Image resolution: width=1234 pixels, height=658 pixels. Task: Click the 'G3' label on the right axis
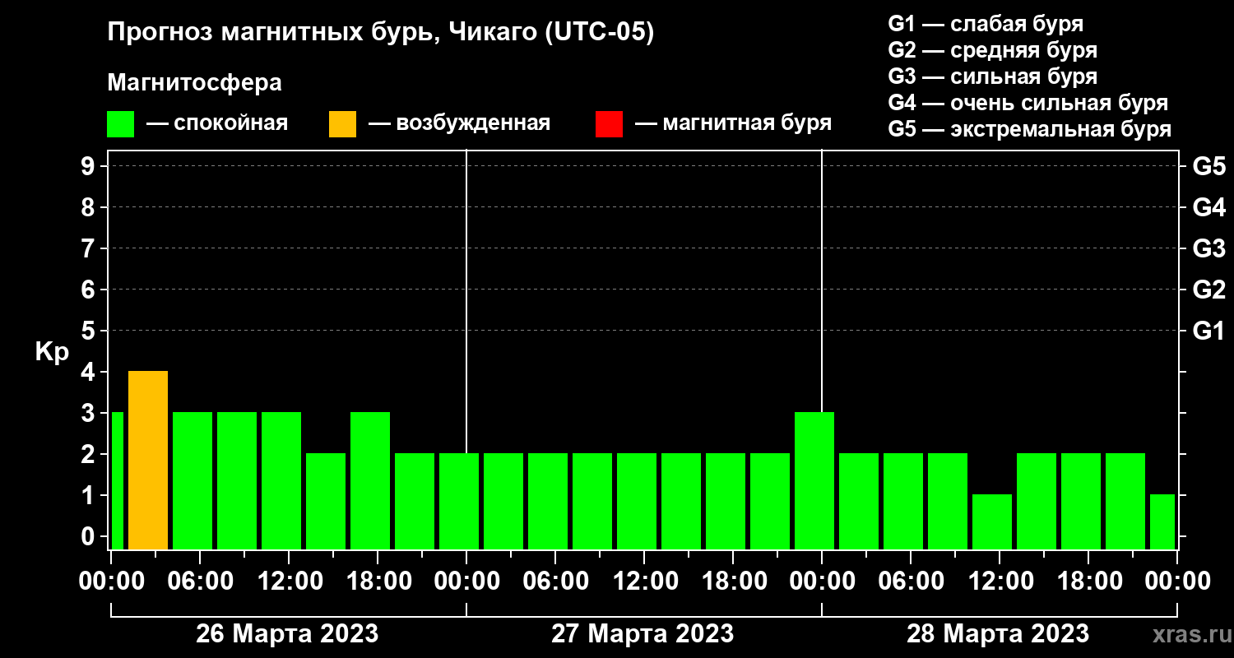click(1209, 248)
